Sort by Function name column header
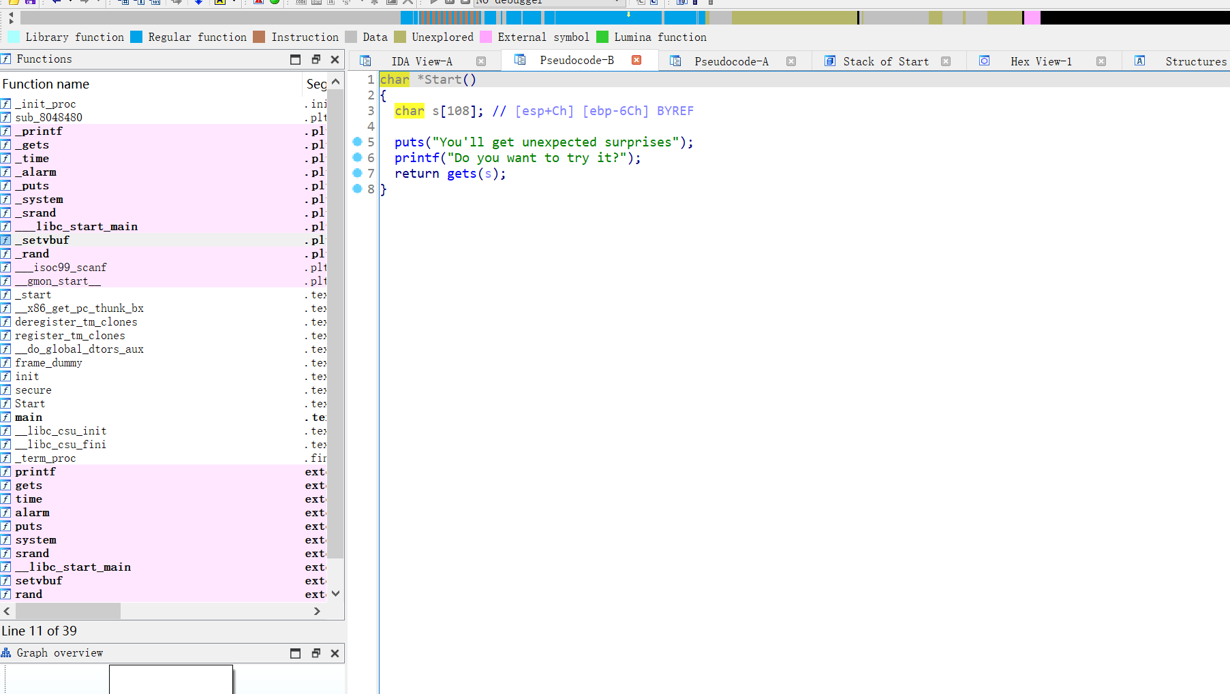Image resolution: width=1230 pixels, height=694 pixels. tap(151, 84)
